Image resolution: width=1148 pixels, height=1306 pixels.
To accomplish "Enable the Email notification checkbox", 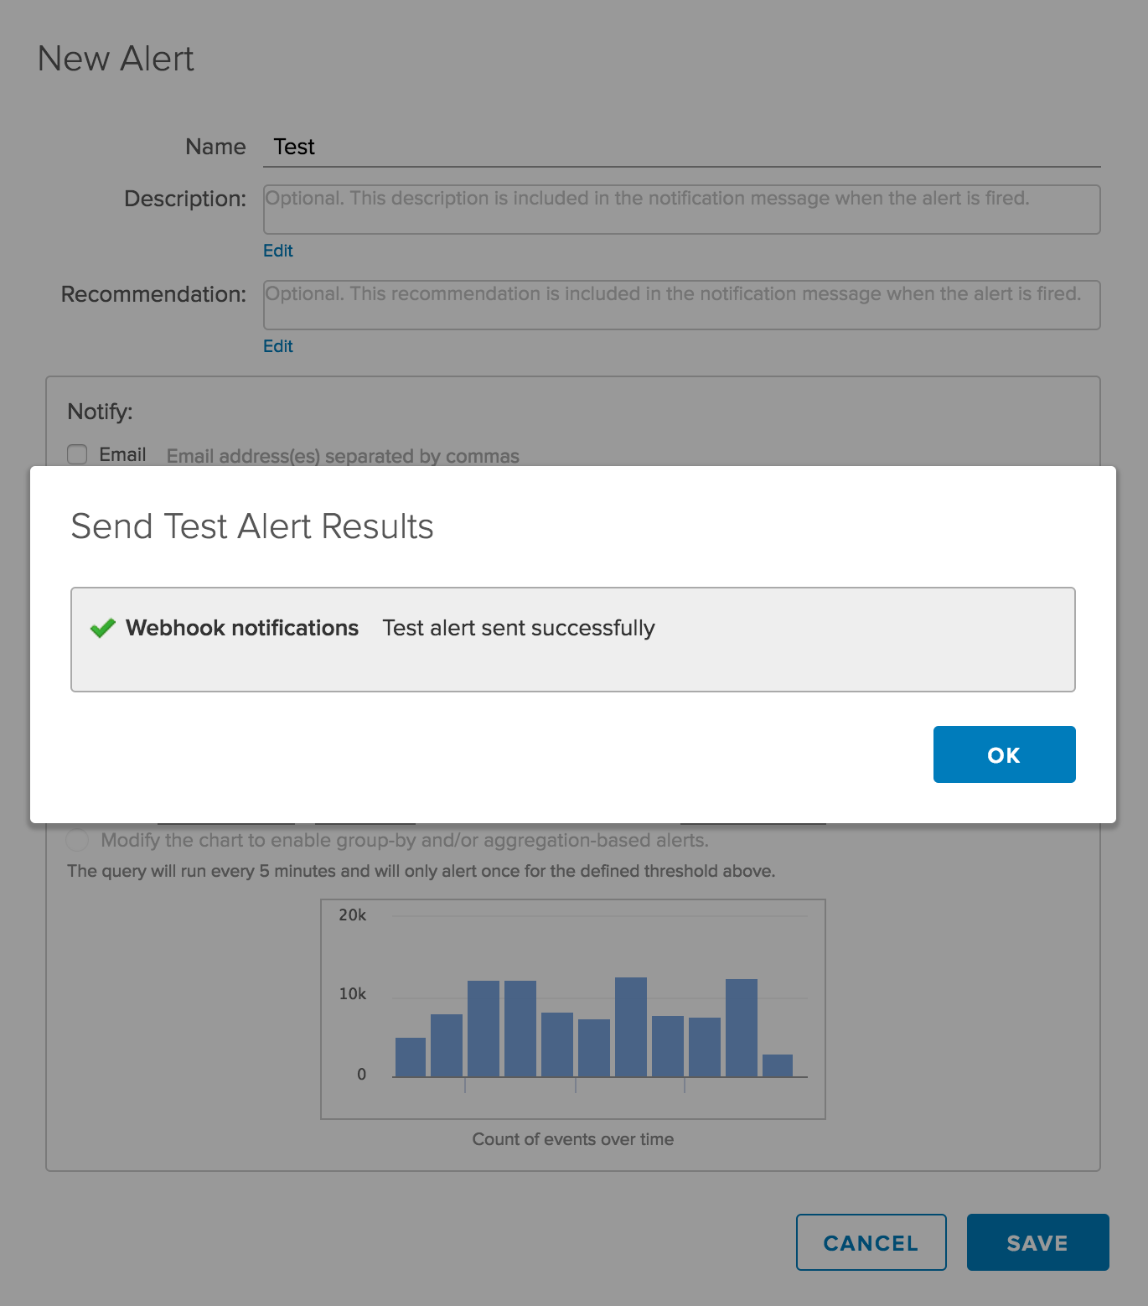I will pos(77,454).
